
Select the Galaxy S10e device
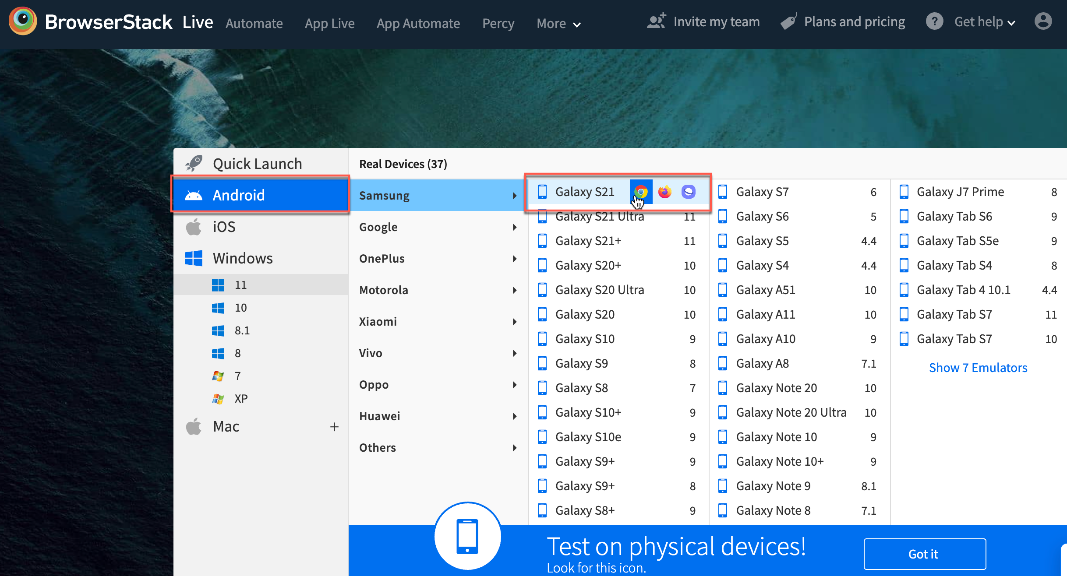pyautogui.click(x=618, y=437)
